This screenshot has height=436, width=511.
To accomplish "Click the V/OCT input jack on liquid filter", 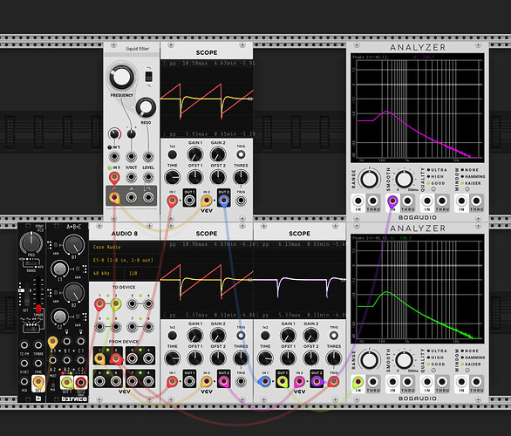I will point(132,177).
